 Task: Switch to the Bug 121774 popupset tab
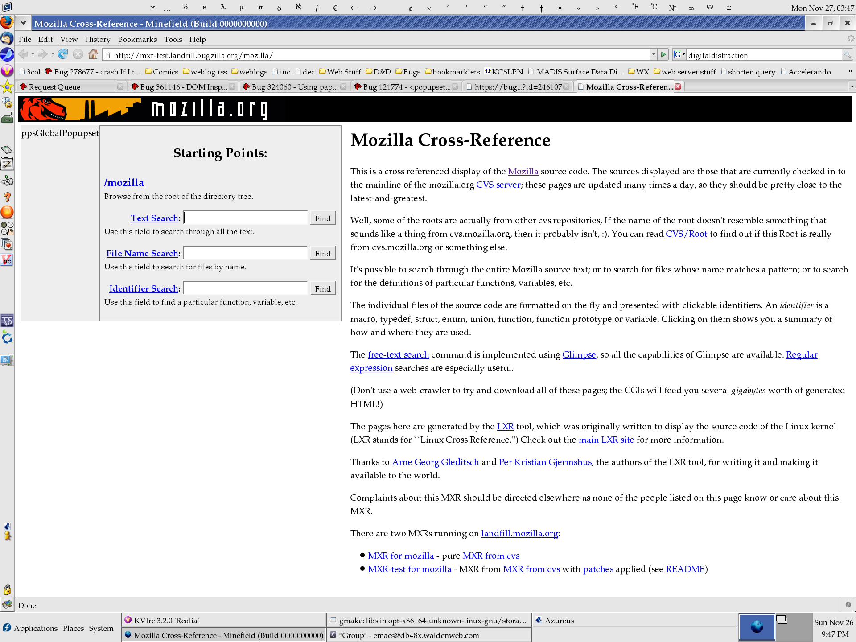pos(406,86)
